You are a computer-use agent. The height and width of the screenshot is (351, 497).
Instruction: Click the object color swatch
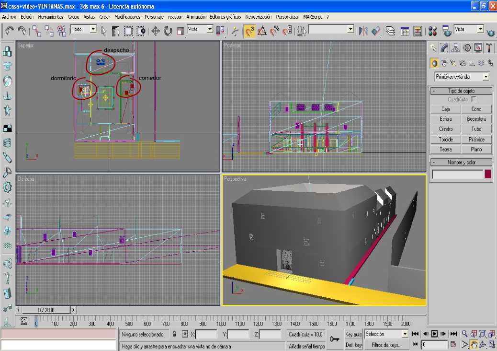[488, 174]
